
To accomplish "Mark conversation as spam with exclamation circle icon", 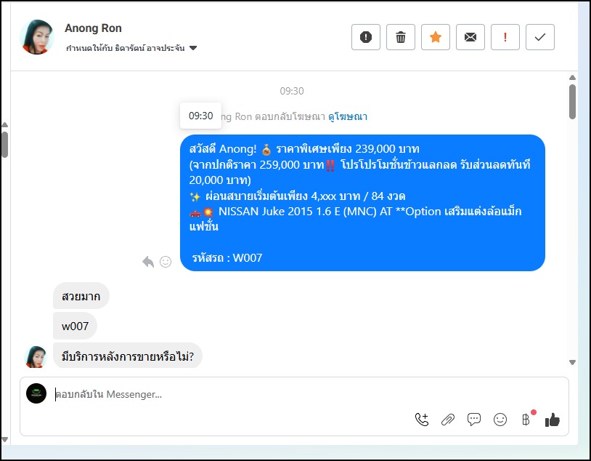I will tap(366, 37).
